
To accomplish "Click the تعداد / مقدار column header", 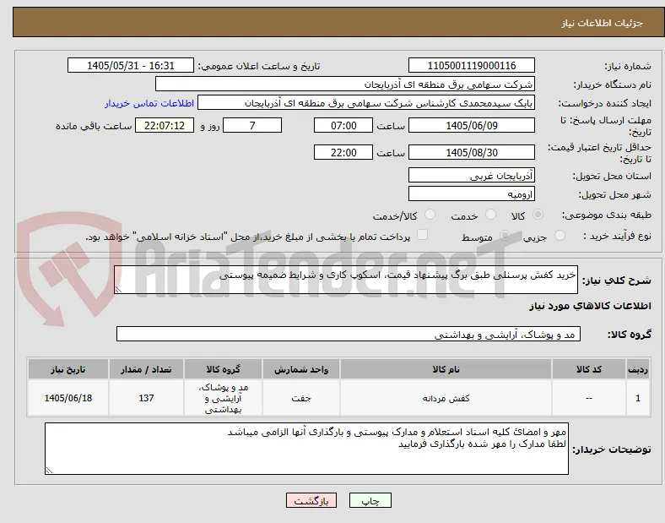I will [x=146, y=369].
